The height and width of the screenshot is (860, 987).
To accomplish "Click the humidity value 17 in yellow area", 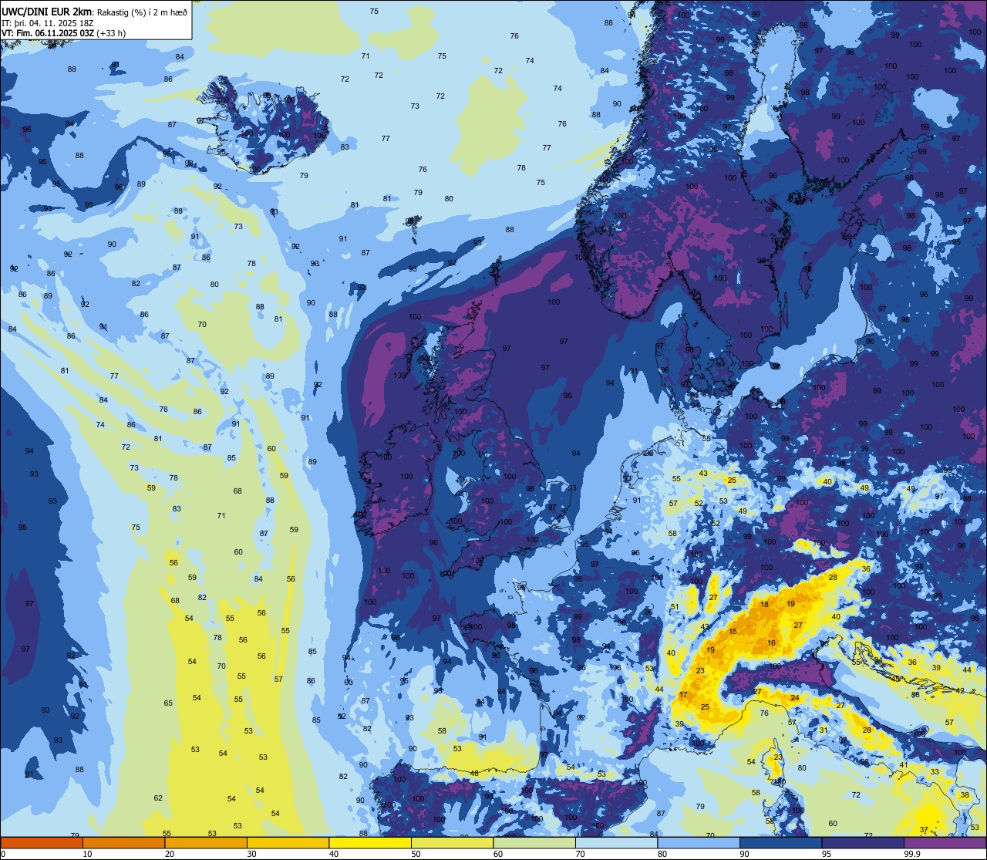I will [x=683, y=696].
